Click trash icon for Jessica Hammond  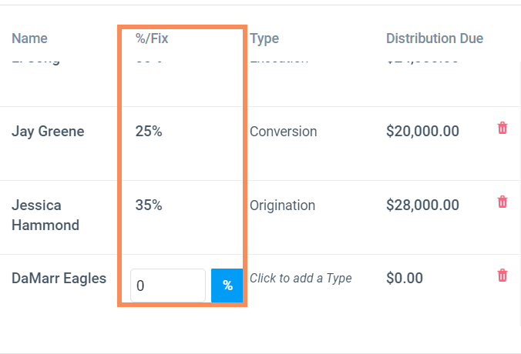pyautogui.click(x=503, y=202)
